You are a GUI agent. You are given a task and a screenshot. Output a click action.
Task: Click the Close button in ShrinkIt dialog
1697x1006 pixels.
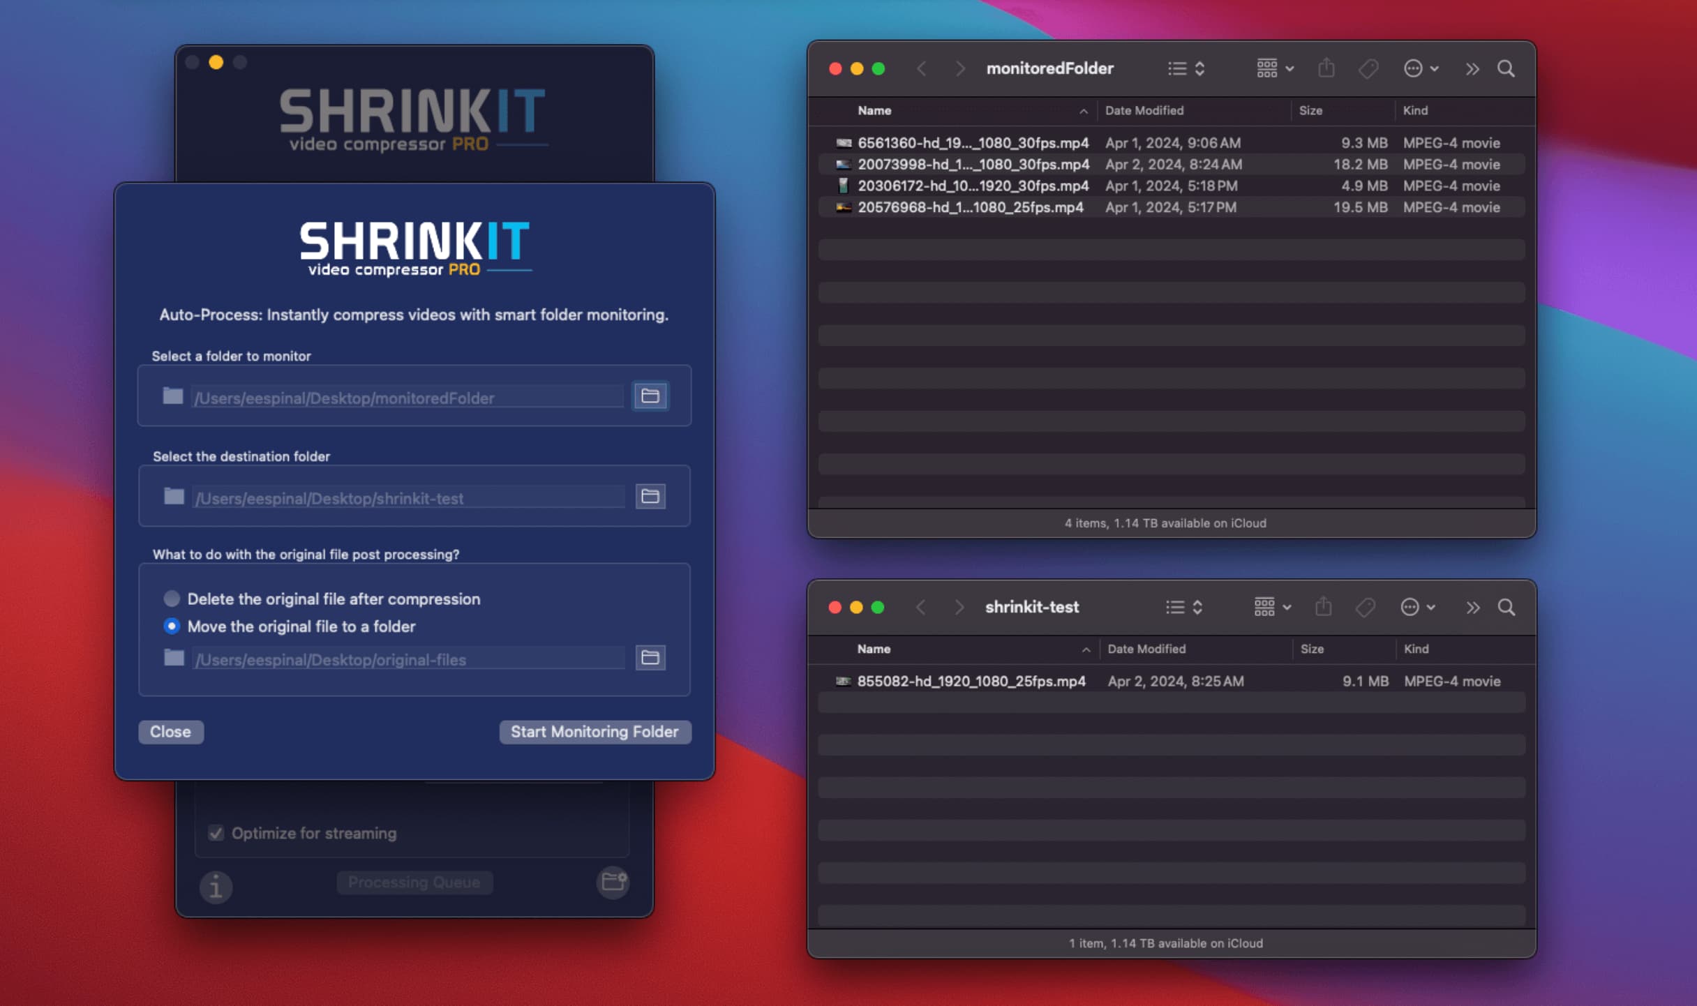click(170, 731)
